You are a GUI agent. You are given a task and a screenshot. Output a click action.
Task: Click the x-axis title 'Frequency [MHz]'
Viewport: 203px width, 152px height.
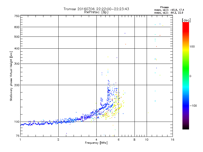96,143
